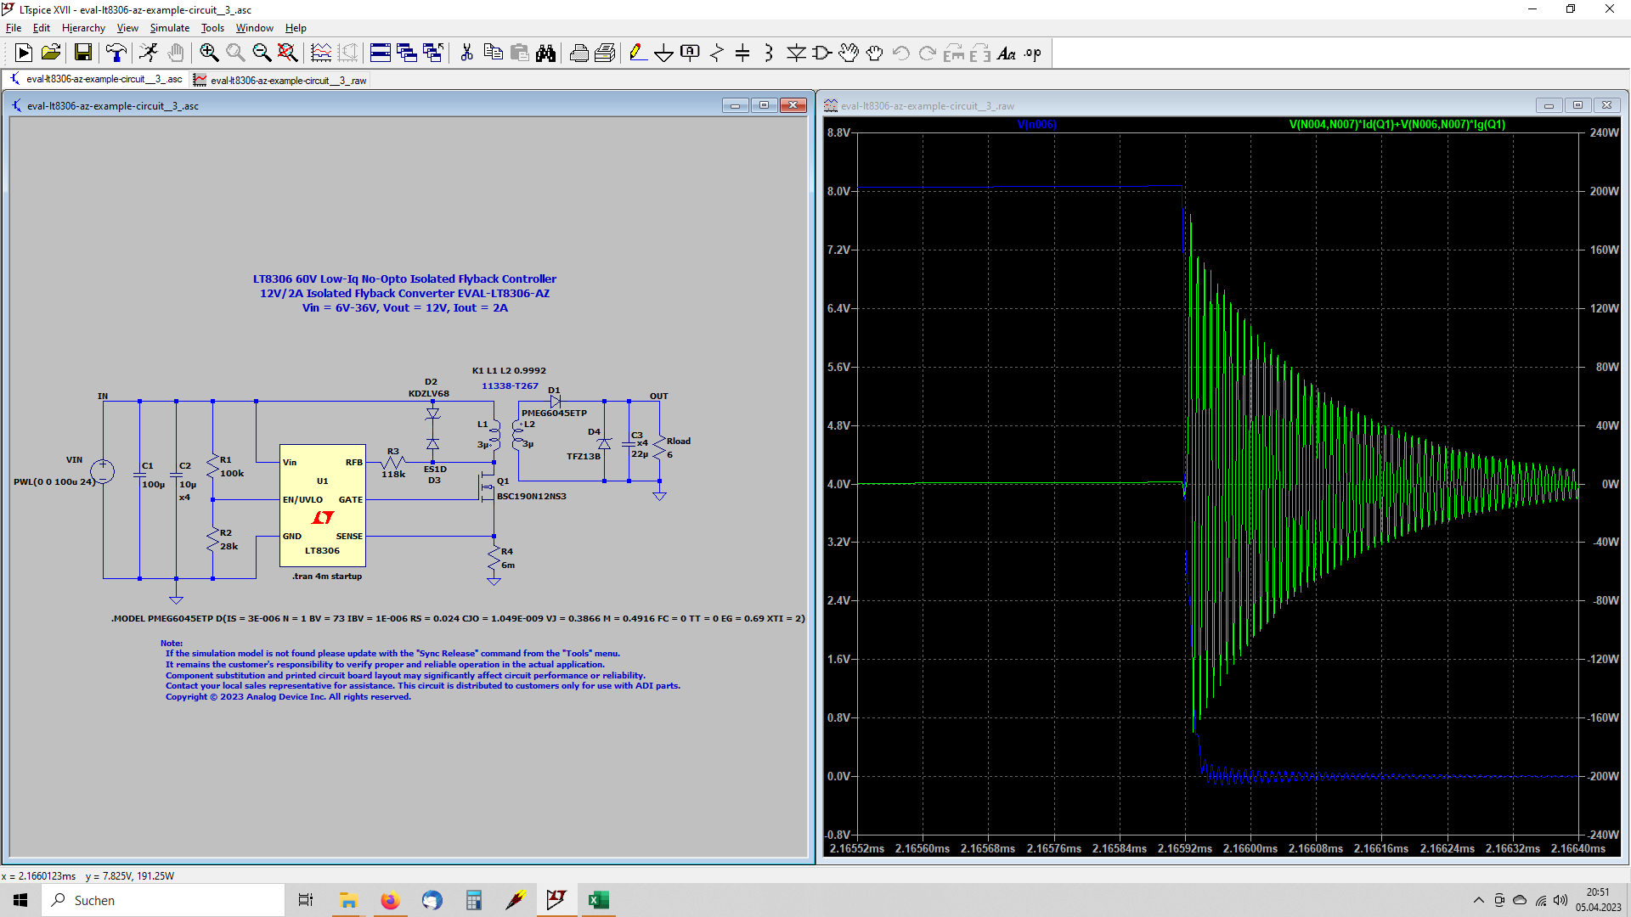Viewport: 1631px width, 917px height.
Task: Open the Tools menu
Action: pyautogui.click(x=212, y=28)
